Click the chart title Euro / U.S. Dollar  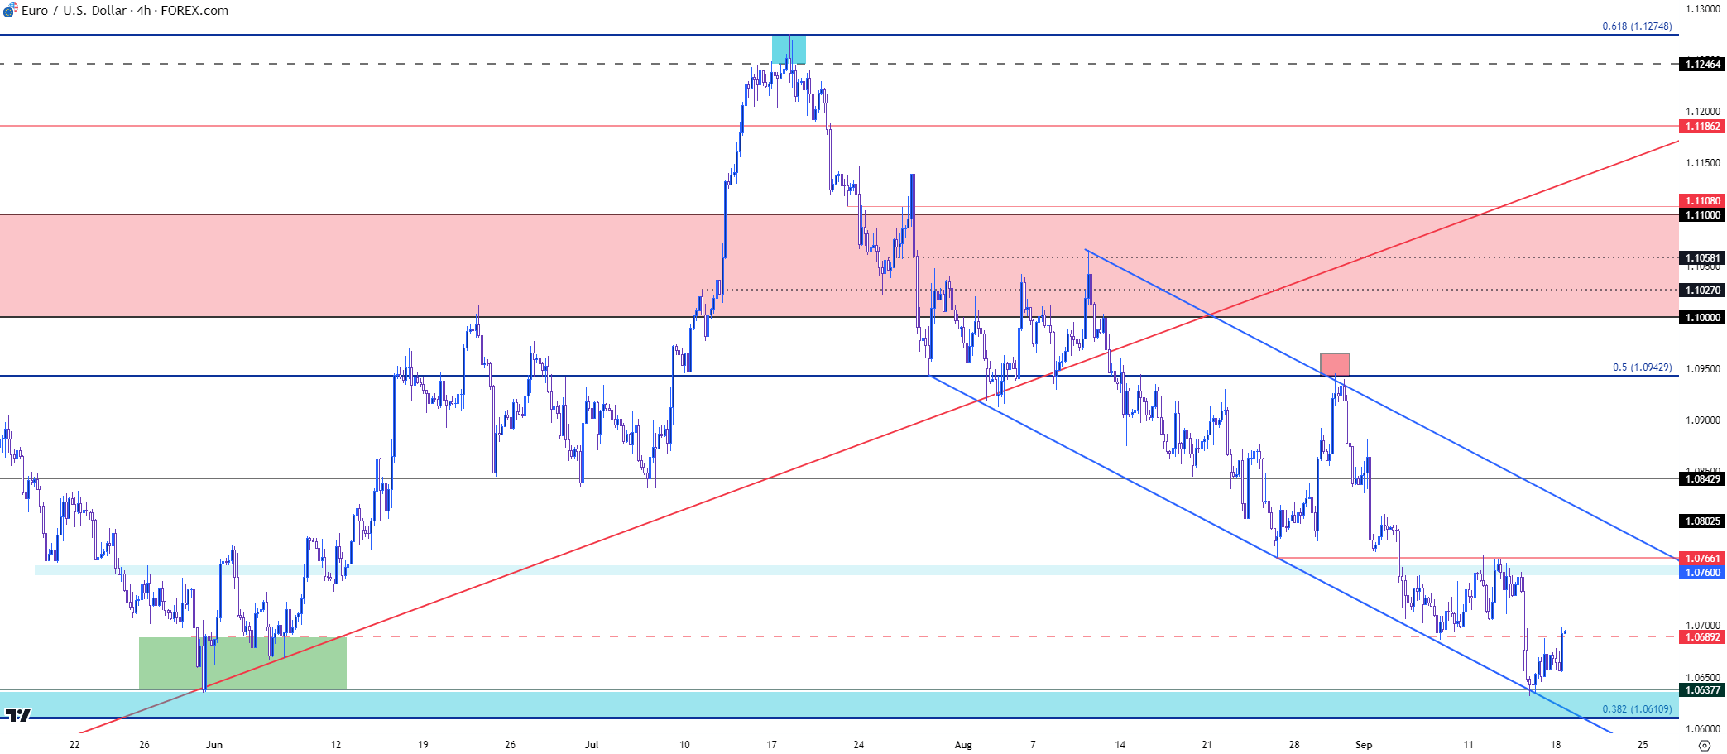pos(74,11)
